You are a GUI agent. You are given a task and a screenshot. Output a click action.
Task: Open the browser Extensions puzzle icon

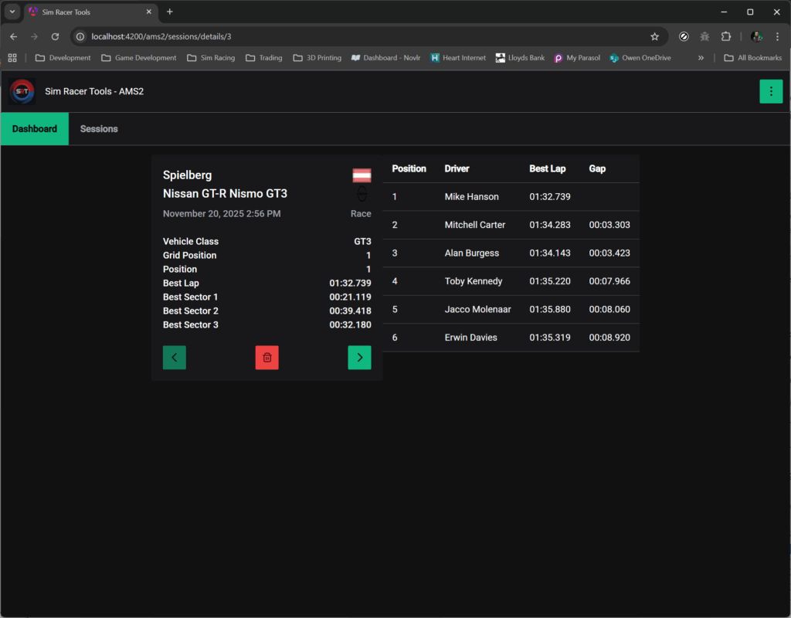[726, 36]
